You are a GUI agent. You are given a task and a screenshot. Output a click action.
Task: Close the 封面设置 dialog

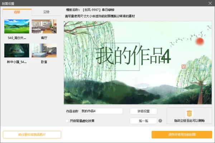210,3
